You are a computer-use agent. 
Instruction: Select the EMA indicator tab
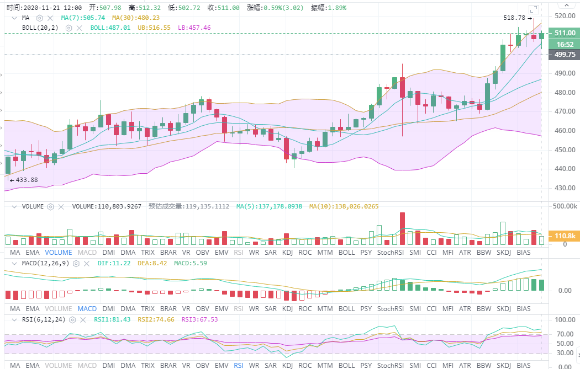point(32,253)
